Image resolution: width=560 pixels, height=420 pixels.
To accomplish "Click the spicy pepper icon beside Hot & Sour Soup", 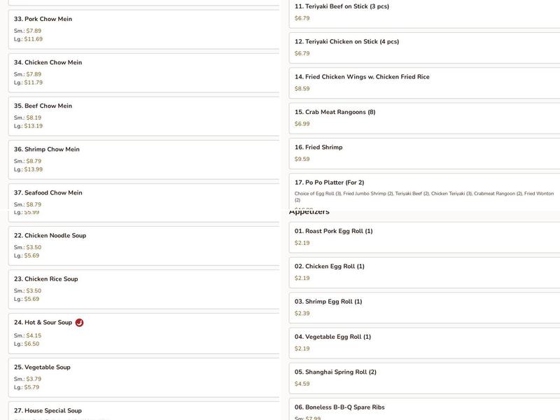I will (x=79, y=323).
